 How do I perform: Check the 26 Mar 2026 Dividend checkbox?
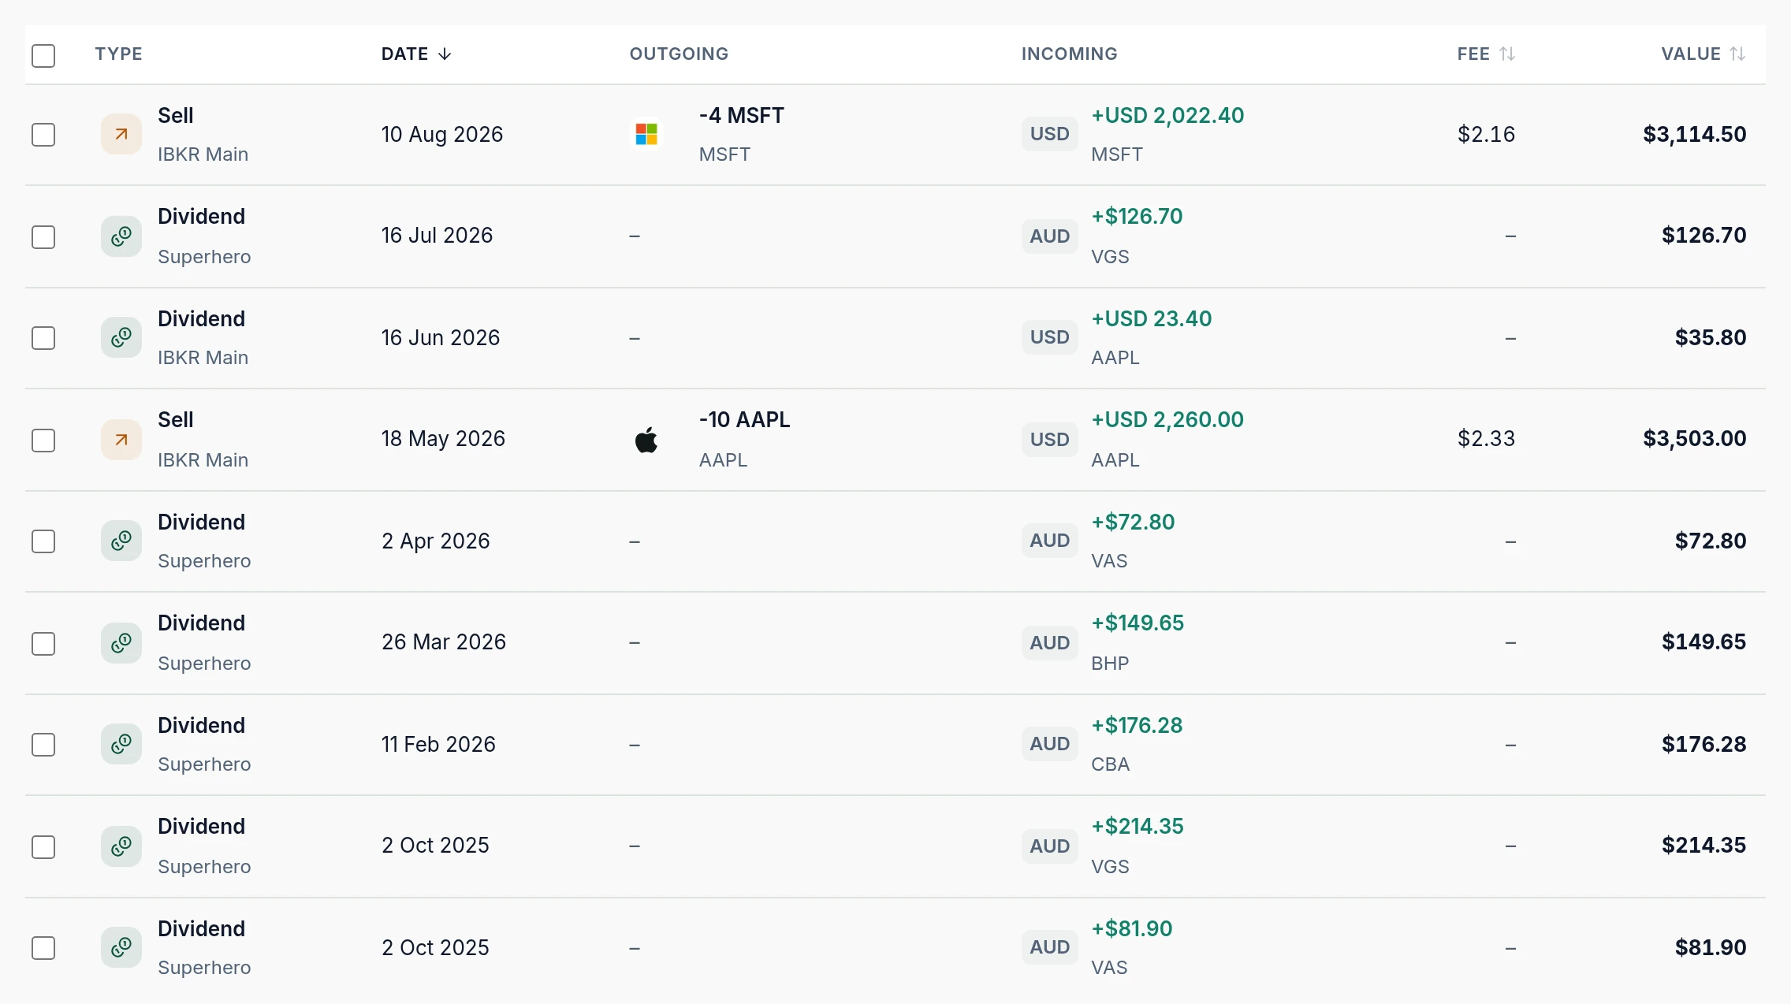pos(43,644)
